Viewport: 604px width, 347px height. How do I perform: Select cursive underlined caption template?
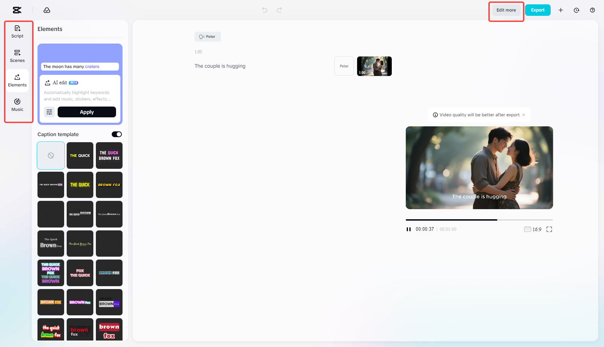pyautogui.click(x=80, y=243)
